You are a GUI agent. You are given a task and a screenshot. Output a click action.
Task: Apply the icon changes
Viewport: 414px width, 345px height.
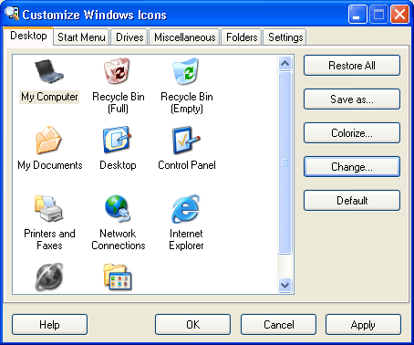[x=363, y=325]
